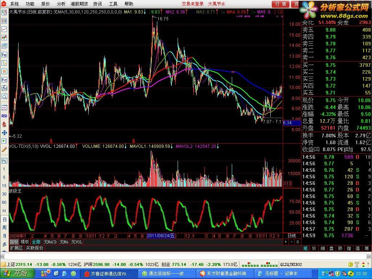
Task: Click the F10 company info icon
Action: coord(4,54)
